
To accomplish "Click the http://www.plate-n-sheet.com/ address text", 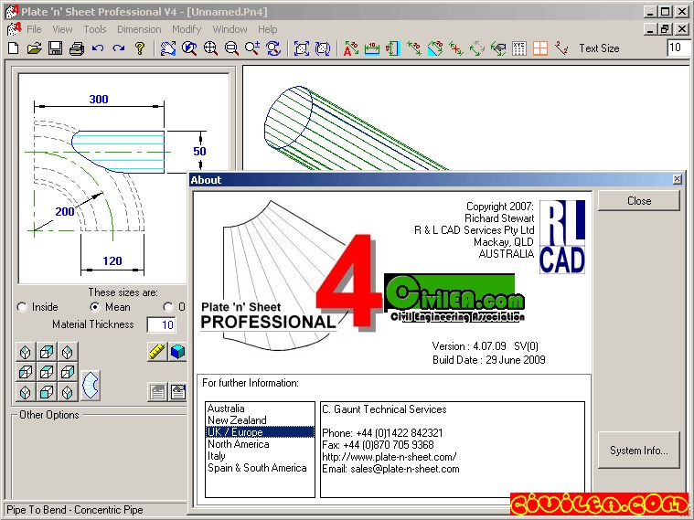I will point(389,457).
